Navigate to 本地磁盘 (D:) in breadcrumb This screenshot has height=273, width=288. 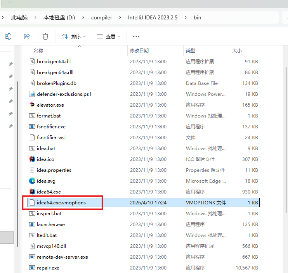(x=59, y=17)
